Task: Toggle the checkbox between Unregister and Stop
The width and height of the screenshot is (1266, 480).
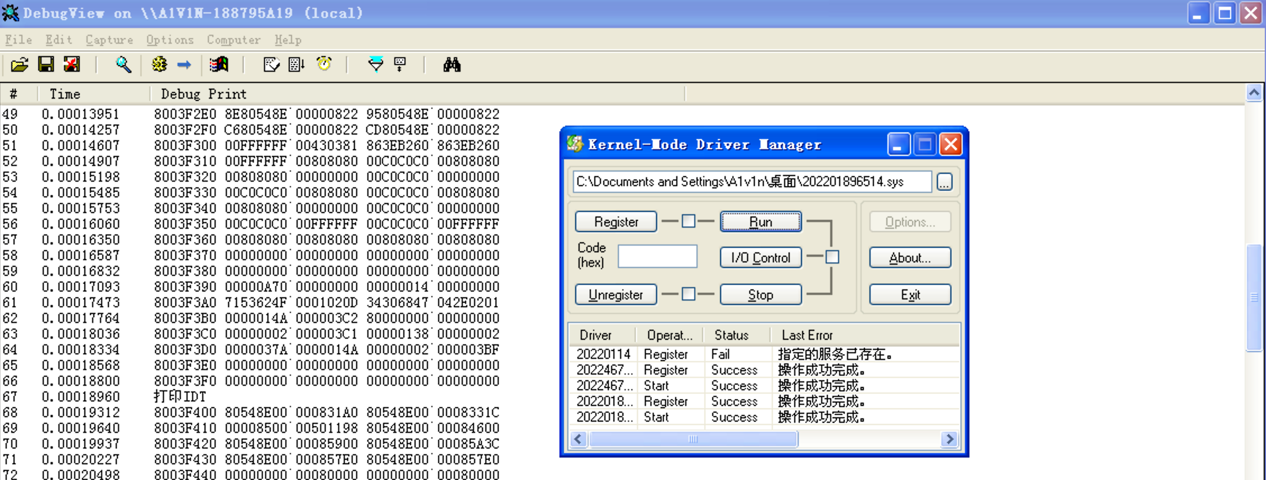Action: tap(689, 294)
